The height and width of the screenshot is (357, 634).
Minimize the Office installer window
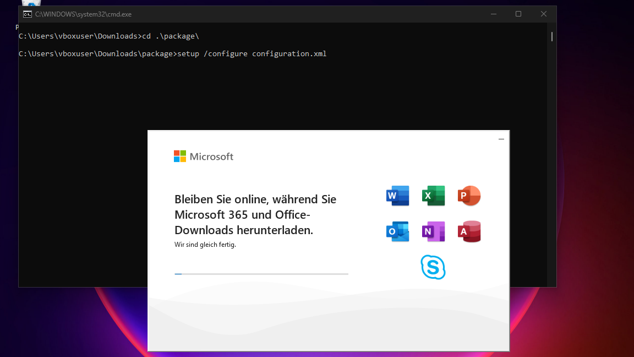(501, 139)
